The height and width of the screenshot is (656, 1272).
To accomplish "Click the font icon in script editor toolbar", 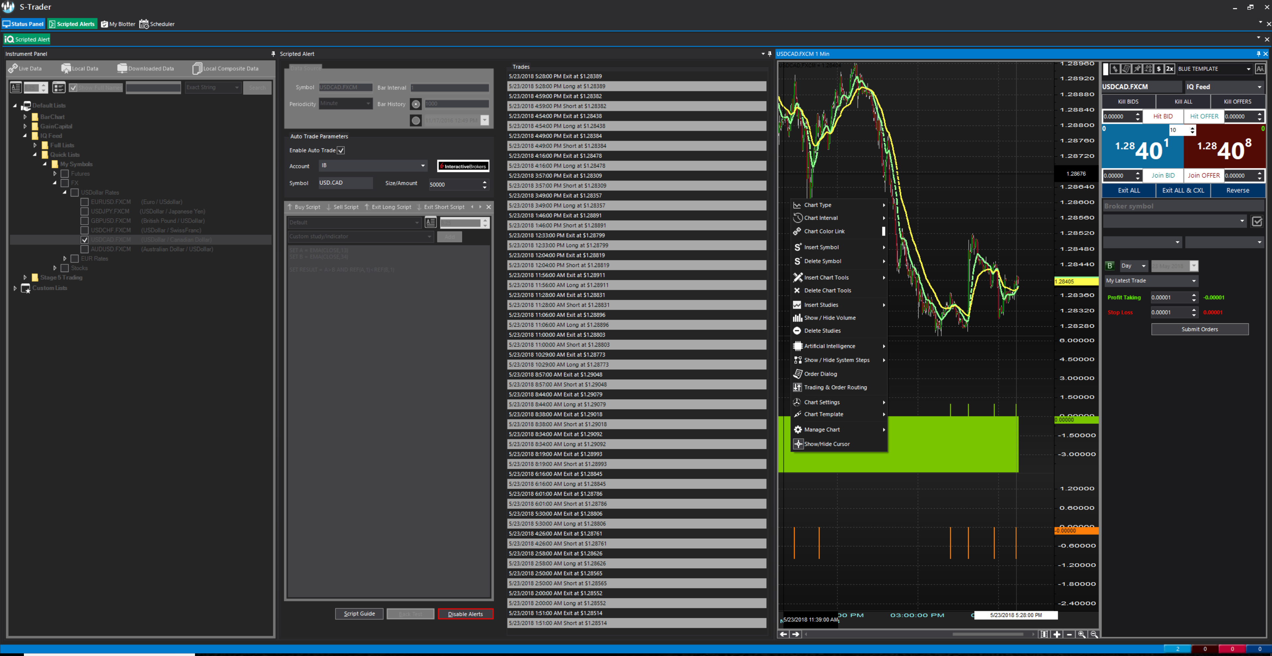I will (431, 222).
